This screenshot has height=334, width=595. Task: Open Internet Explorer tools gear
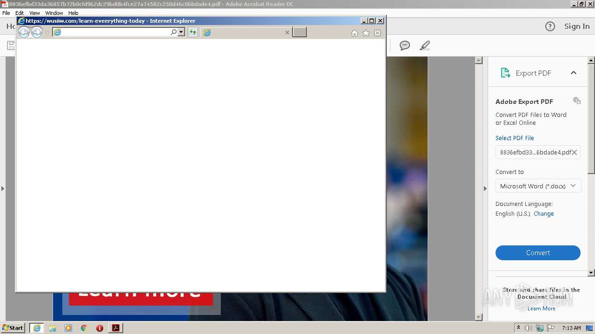(377, 33)
